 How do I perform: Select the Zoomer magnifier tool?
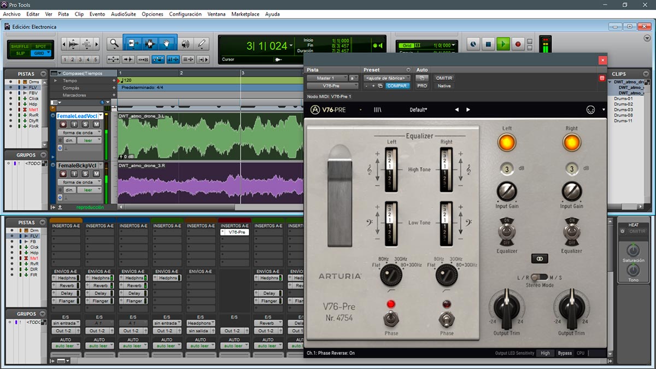(x=114, y=43)
